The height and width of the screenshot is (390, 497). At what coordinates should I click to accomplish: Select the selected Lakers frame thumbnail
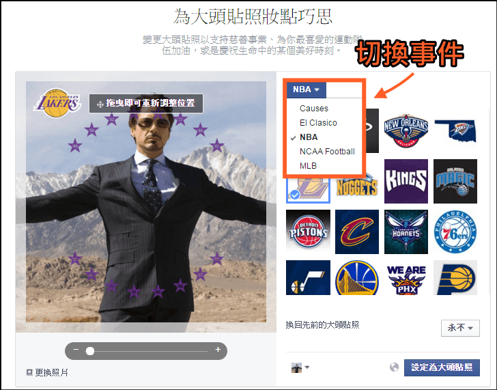[308, 189]
